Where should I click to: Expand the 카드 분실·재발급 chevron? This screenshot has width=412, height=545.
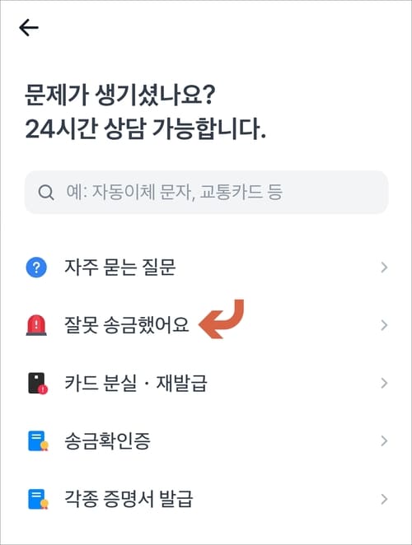point(384,383)
